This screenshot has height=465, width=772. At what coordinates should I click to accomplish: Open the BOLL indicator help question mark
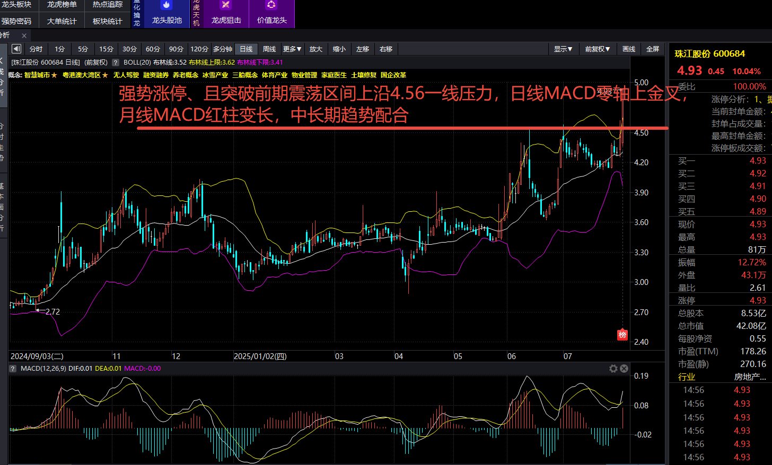point(115,62)
